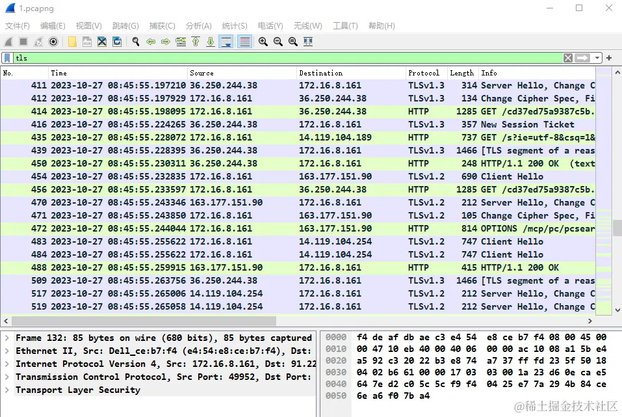Sort by the Destination column header
Image resolution: width=622 pixels, height=417 pixels.
pyautogui.click(x=351, y=73)
